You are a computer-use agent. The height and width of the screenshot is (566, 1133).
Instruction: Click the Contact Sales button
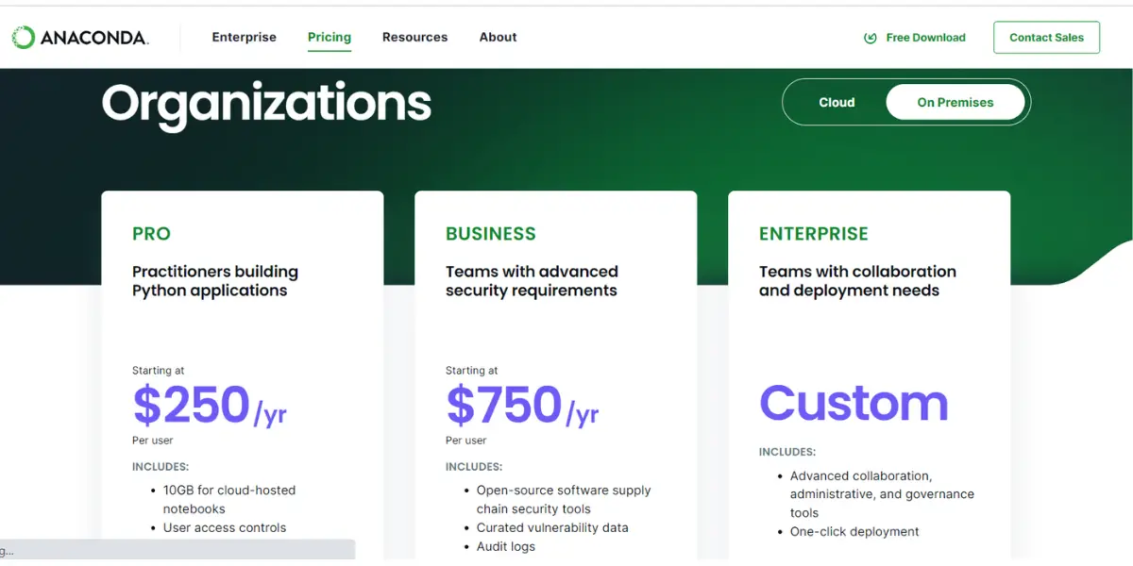tap(1046, 38)
